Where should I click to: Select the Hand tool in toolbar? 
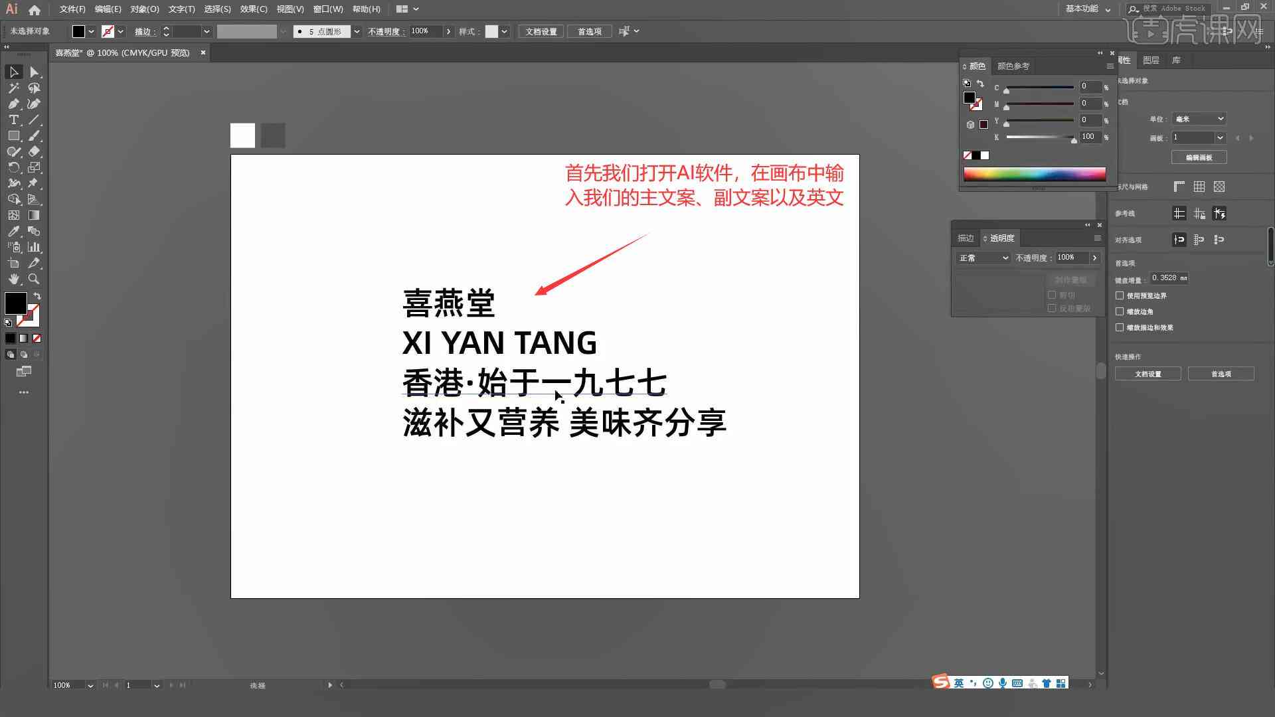[x=13, y=279]
